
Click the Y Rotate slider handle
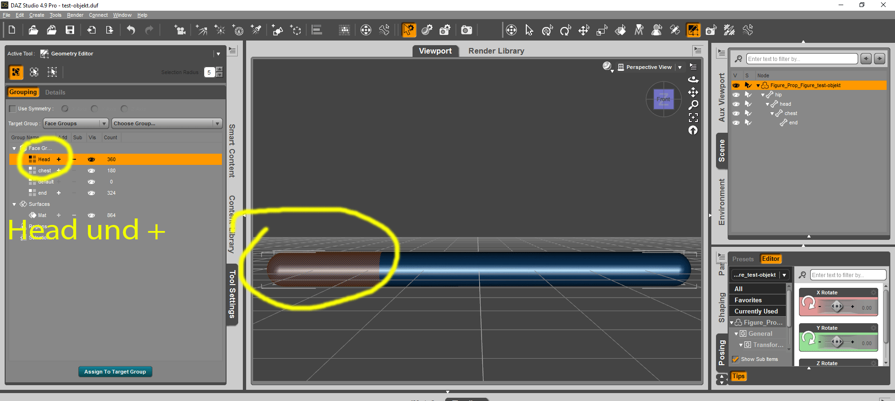pos(837,342)
